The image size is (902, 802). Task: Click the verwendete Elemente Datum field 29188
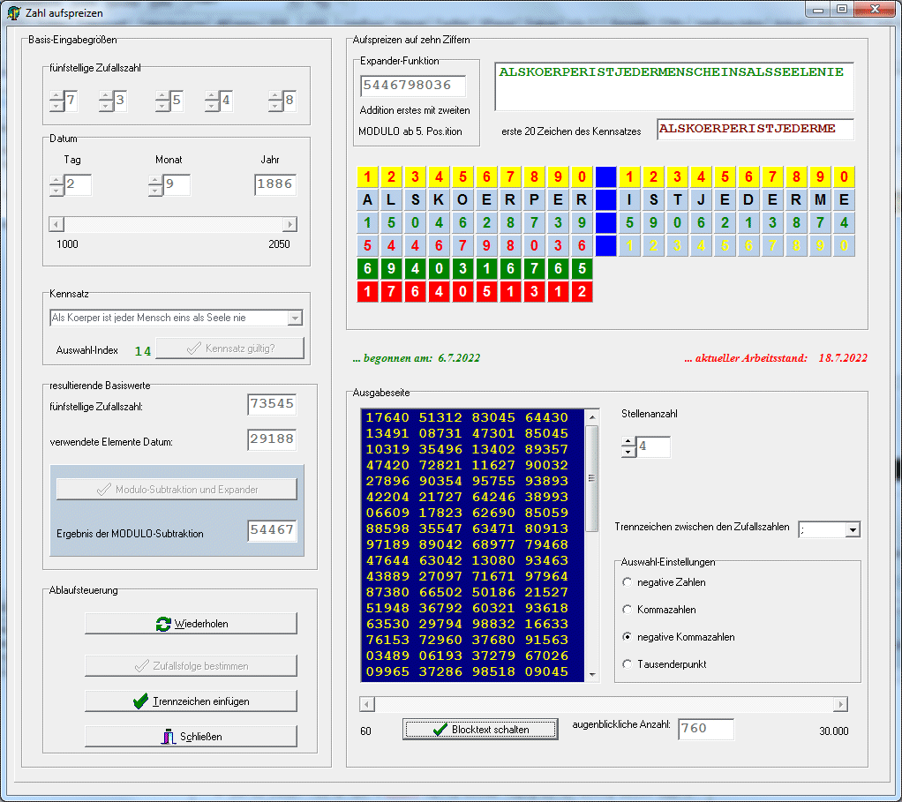click(x=272, y=439)
